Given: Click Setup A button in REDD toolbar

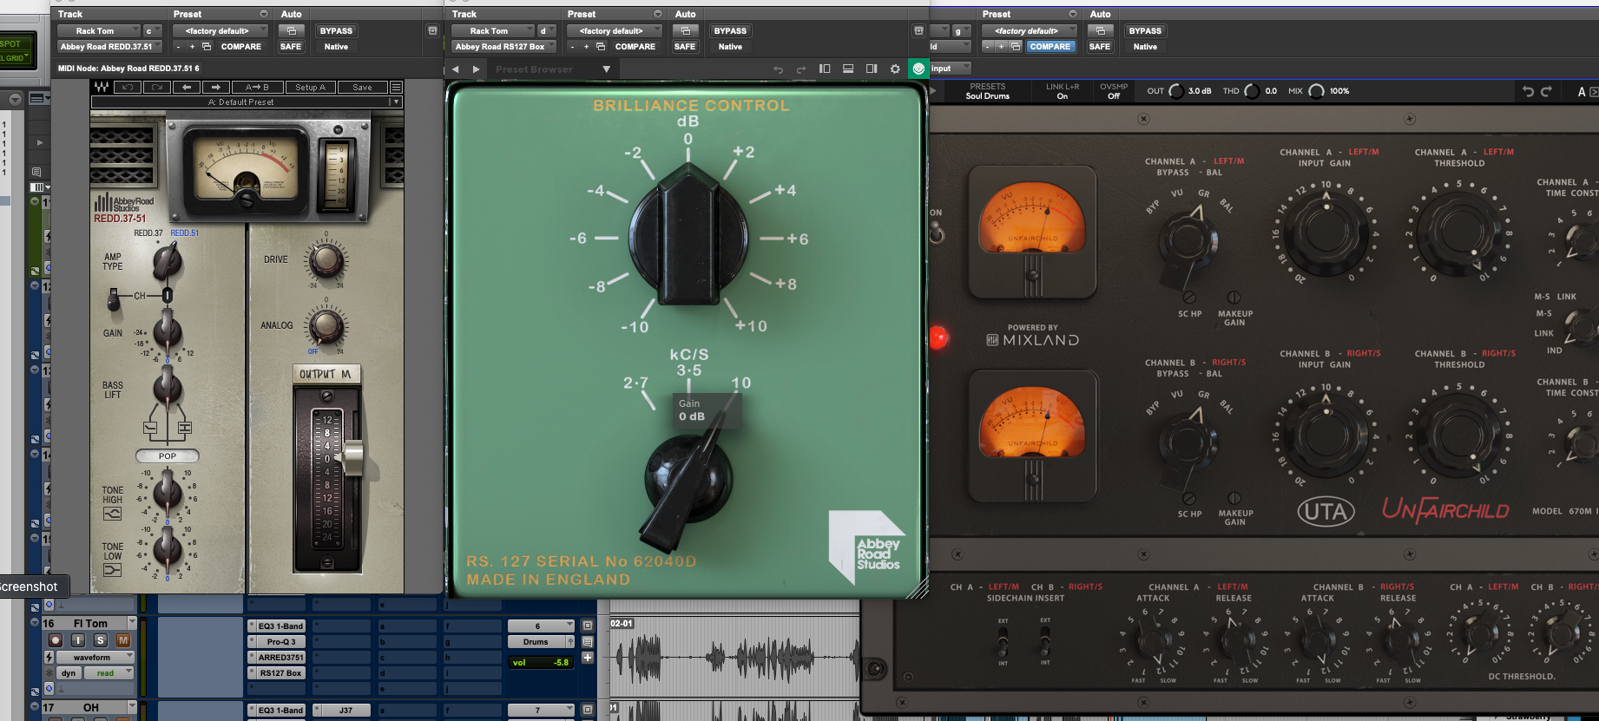Looking at the screenshot, I should [310, 87].
